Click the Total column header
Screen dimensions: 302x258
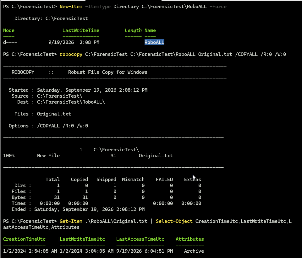pos(52,180)
